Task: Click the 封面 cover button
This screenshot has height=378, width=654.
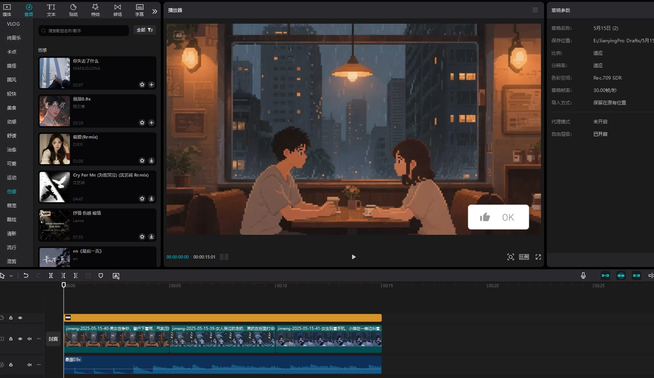Action: 53,339
